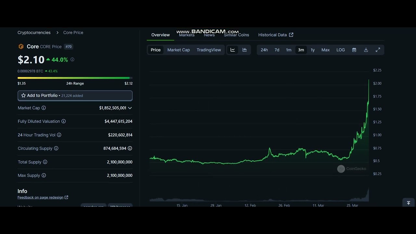Select the 1y time range

click(x=313, y=50)
